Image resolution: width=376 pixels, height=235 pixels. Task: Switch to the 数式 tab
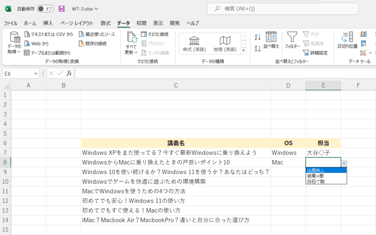click(x=105, y=23)
